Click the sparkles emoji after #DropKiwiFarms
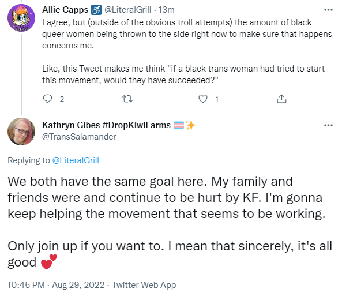The height and width of the screenshot is (300, 342). 190,125
